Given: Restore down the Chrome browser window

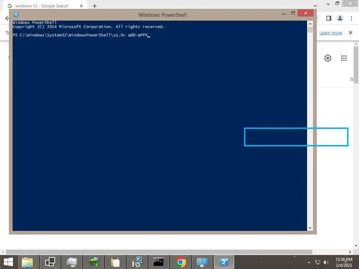Looking at the screenshot, I should (337, 4).
